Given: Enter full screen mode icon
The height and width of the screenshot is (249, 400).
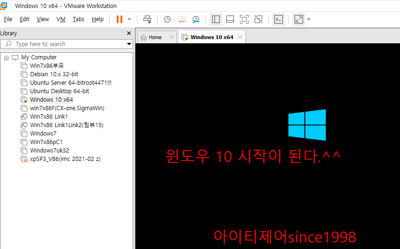Looking at the screenshot, I should click(244, 19).
